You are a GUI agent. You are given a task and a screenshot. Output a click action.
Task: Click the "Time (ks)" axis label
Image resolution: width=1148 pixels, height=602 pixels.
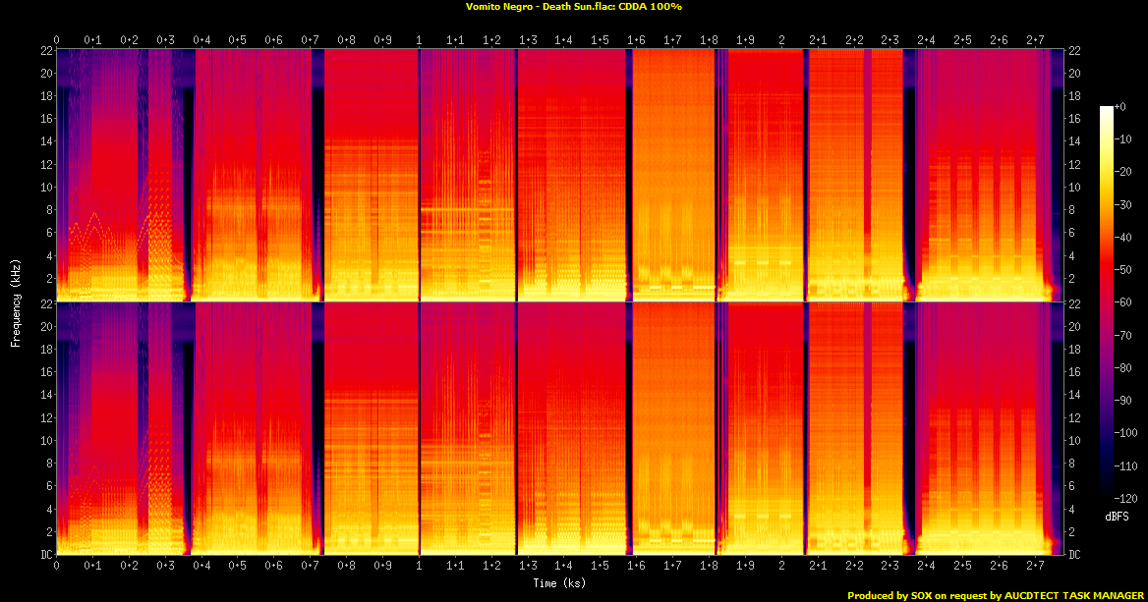560,583
